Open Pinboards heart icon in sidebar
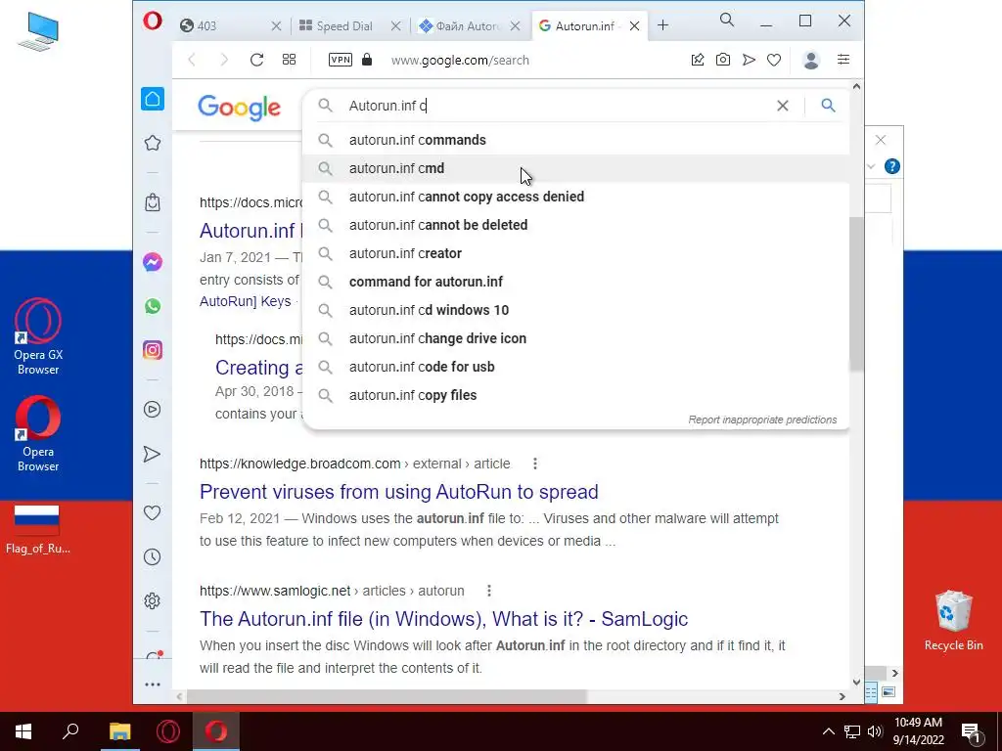The image size is (1002, 751). click(152, 512)
